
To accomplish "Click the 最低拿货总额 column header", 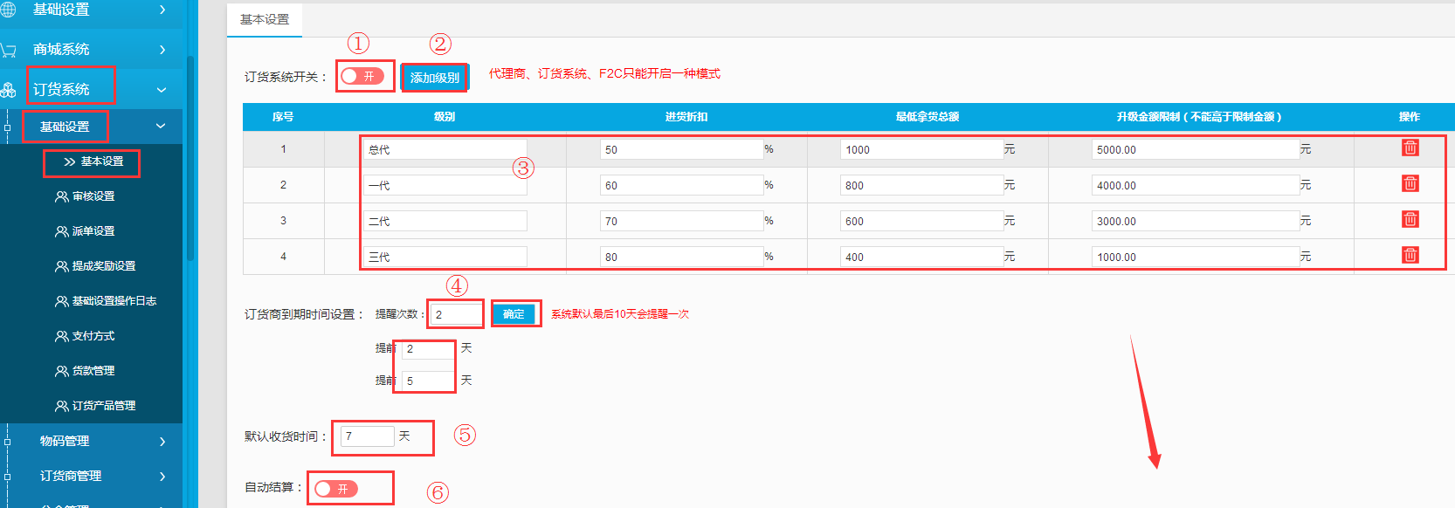I will [x=927, y=117].
